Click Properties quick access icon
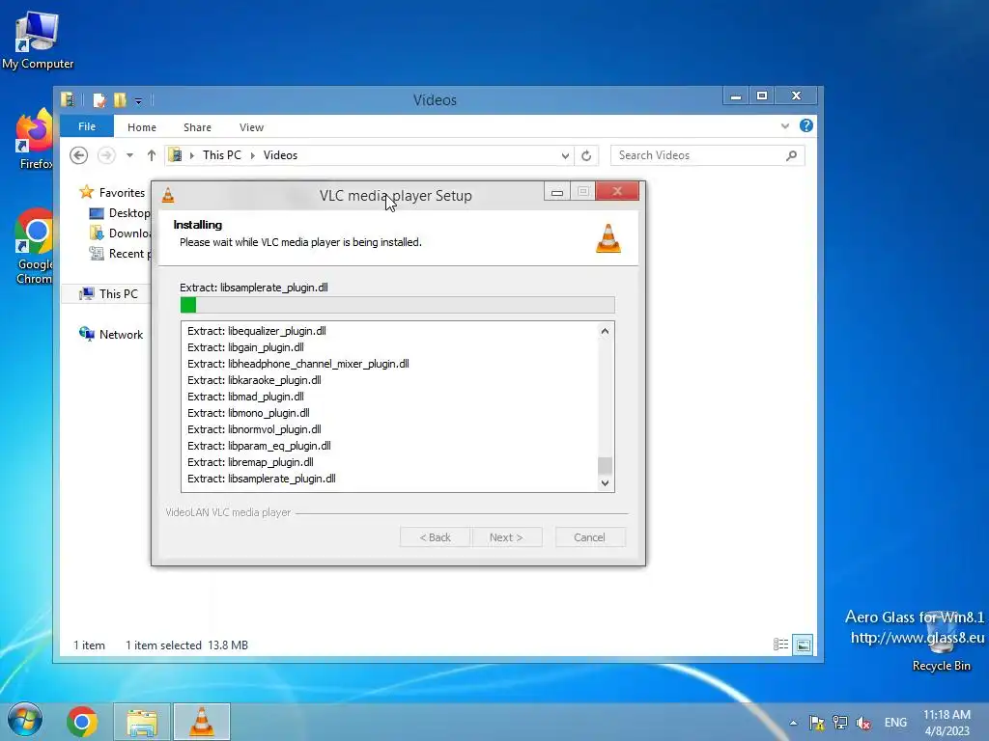This screenshot has width=989, height=741. (x=99, y=100)
